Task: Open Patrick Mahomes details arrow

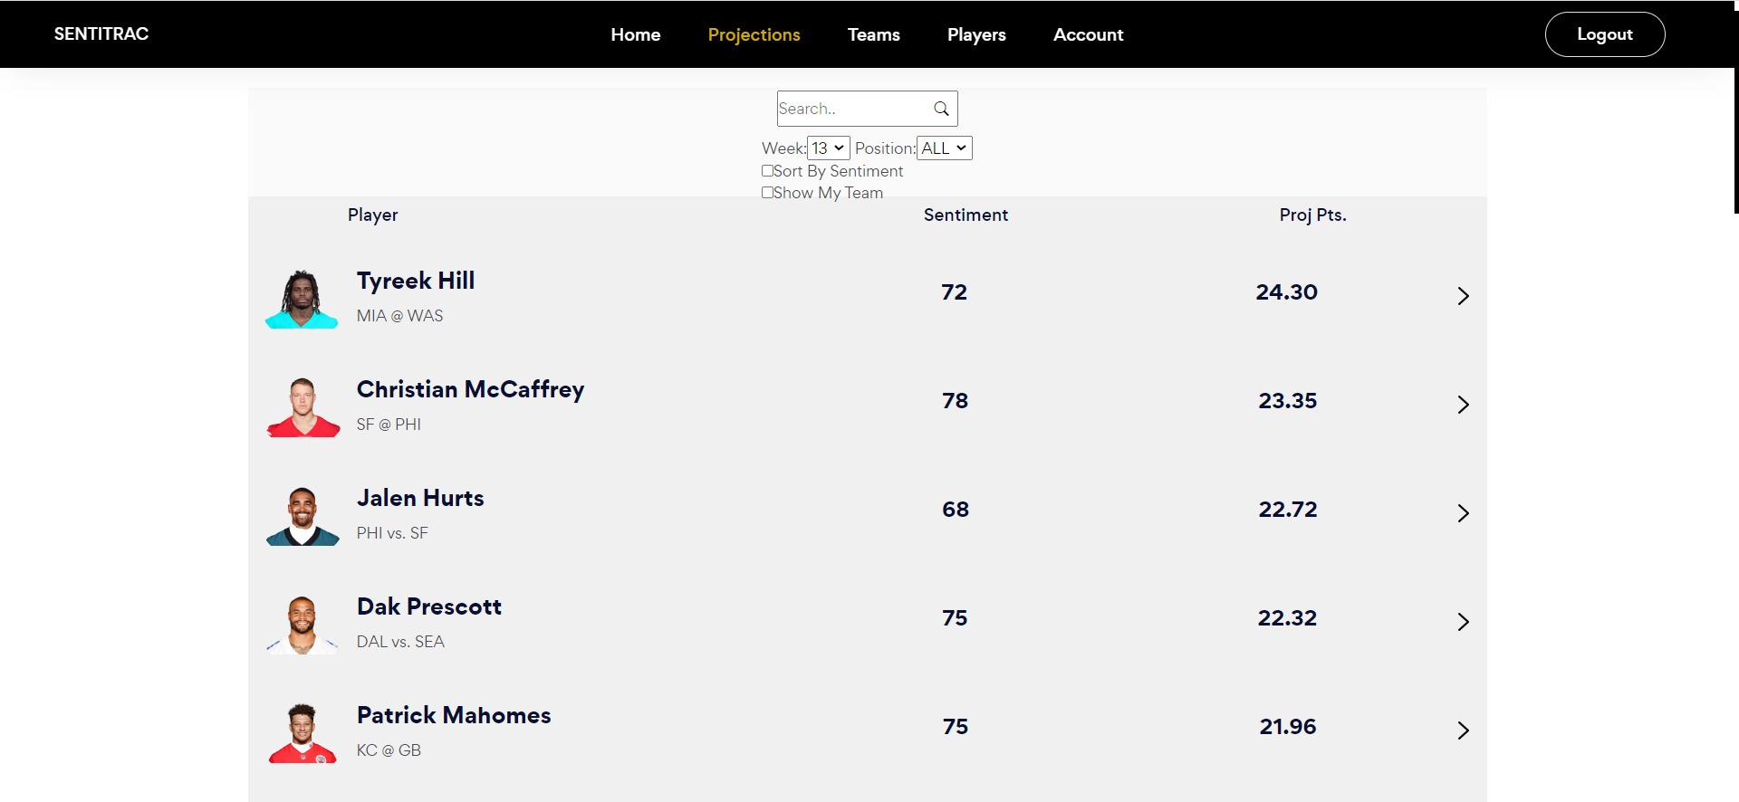Action: click(1463, 730)
